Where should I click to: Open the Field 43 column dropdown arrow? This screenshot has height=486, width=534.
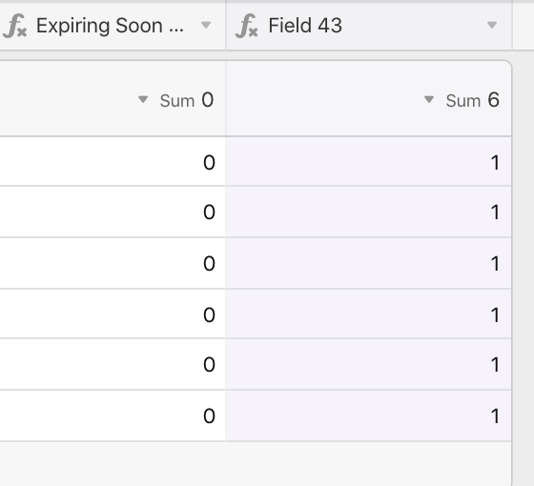point(492,25)
